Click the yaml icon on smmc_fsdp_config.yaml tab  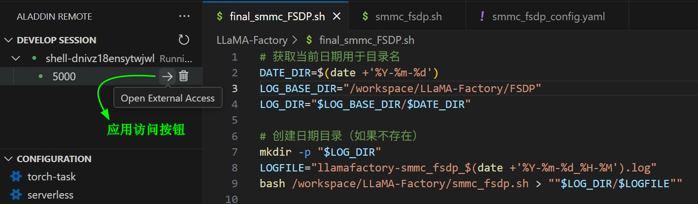(482, 16)
